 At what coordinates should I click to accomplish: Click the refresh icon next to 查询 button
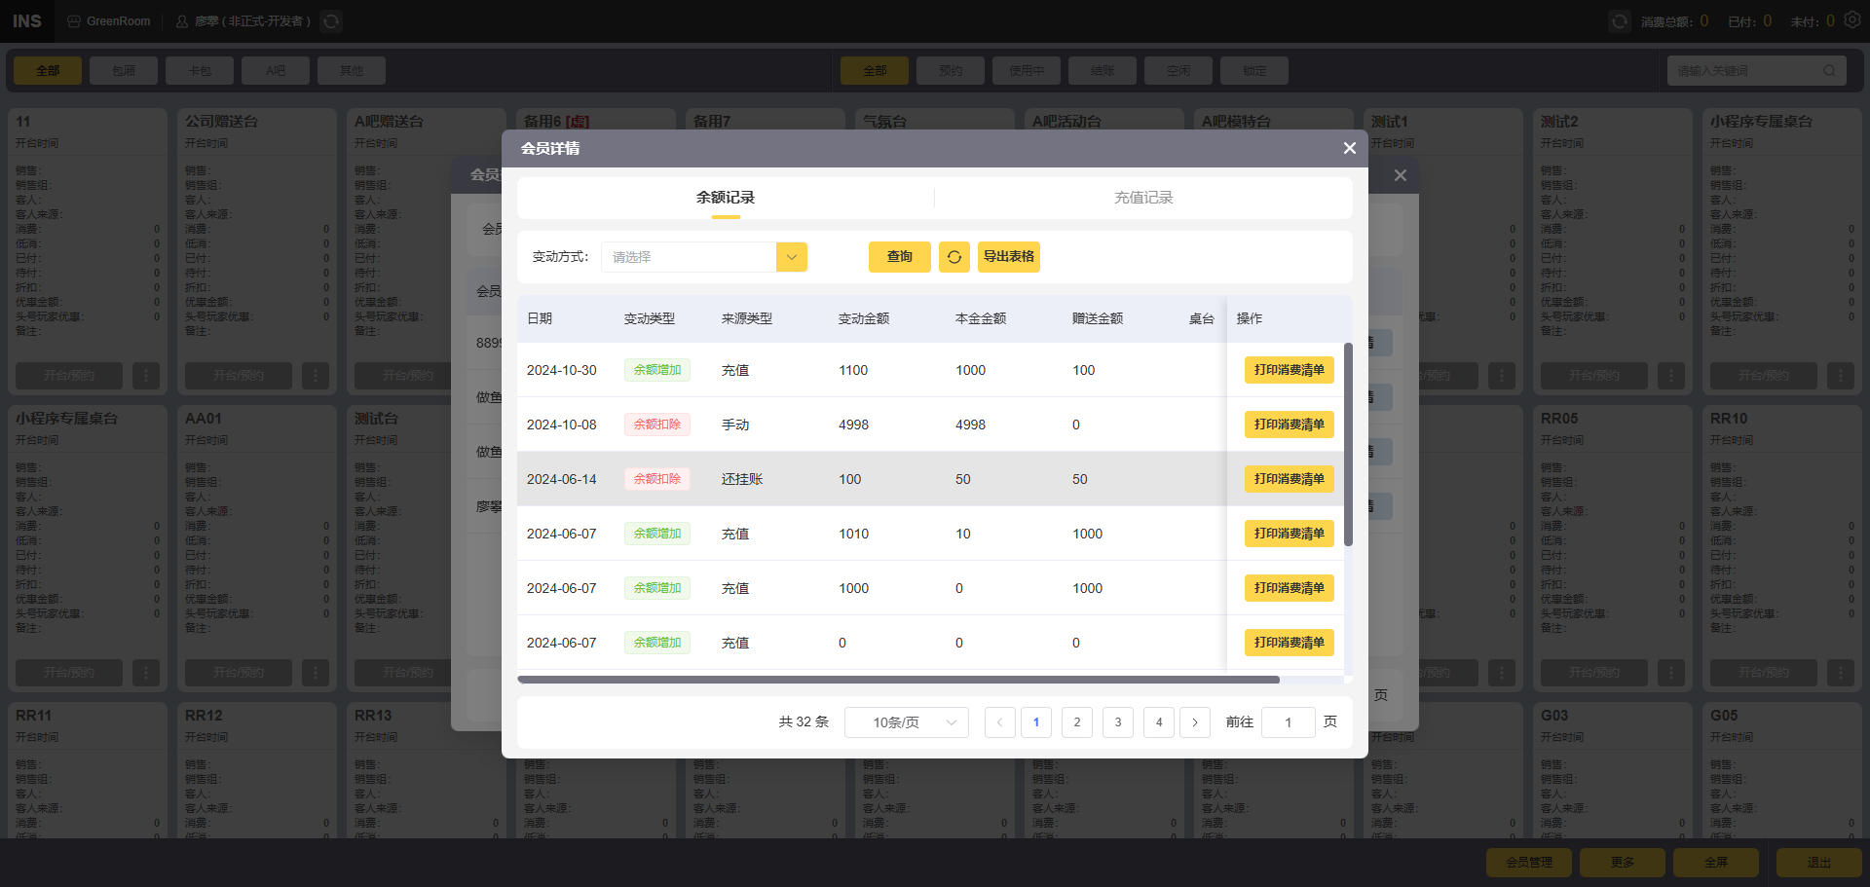[x=954, y=257]
